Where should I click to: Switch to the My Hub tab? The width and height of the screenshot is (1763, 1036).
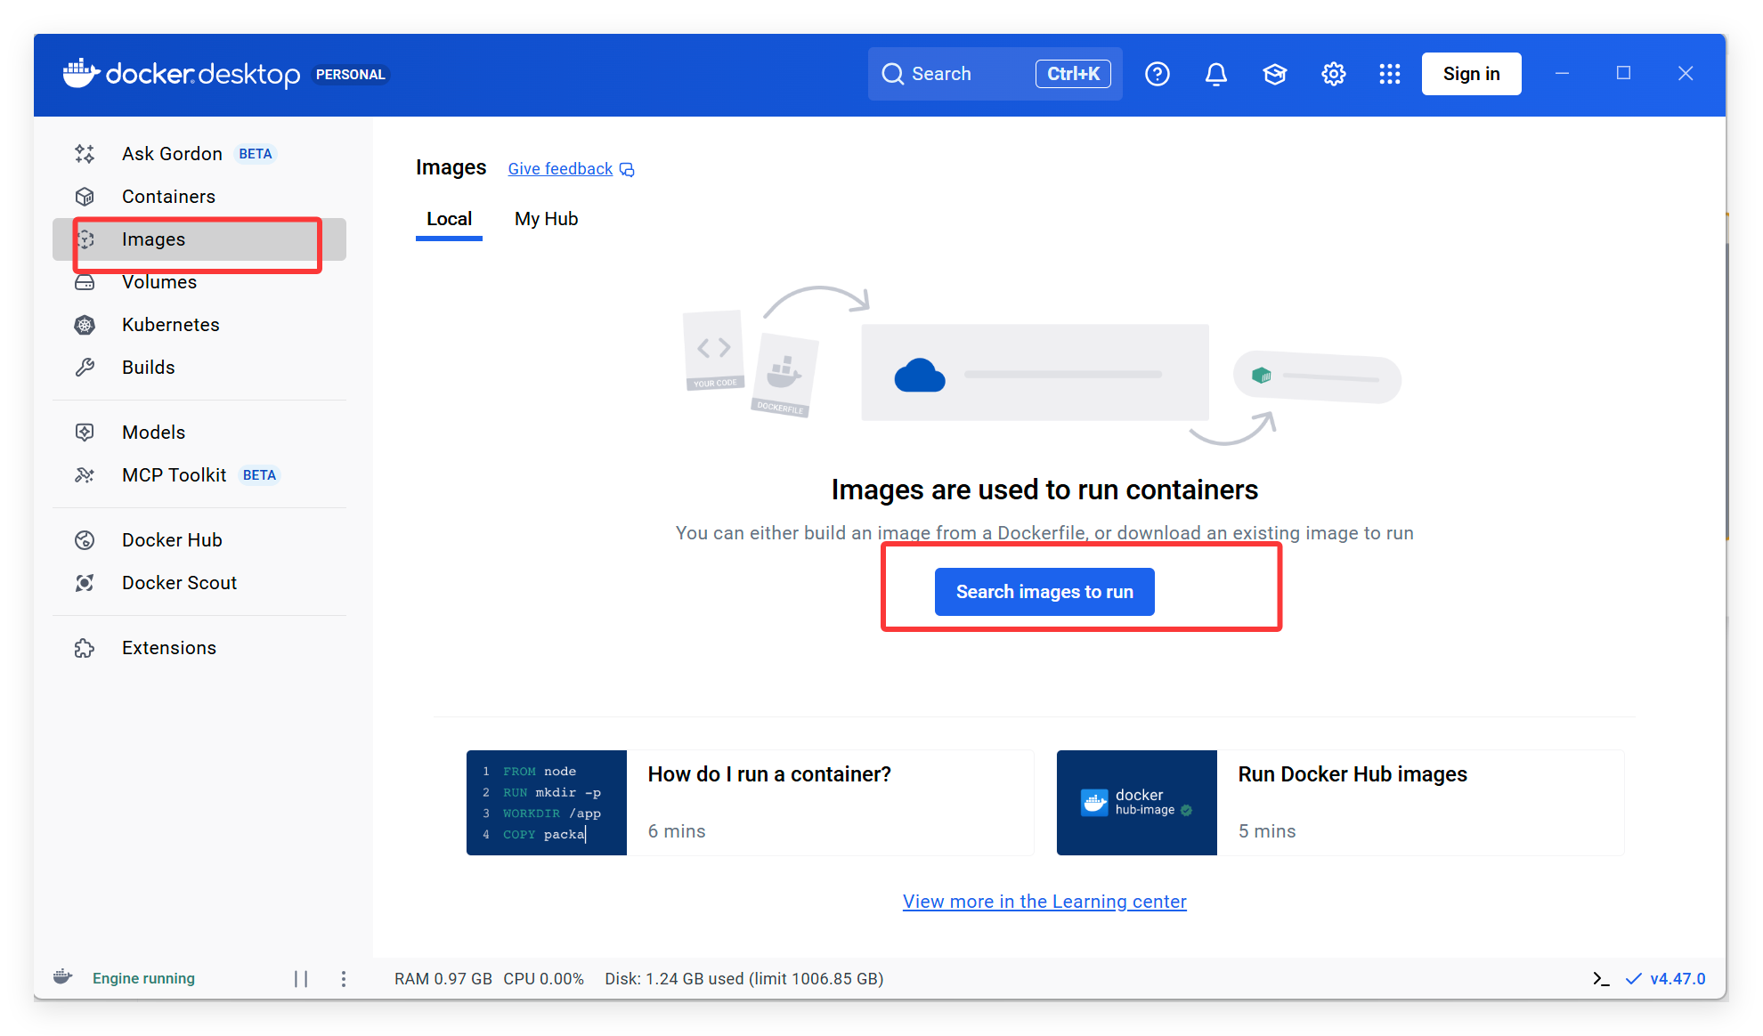(546, 219)
